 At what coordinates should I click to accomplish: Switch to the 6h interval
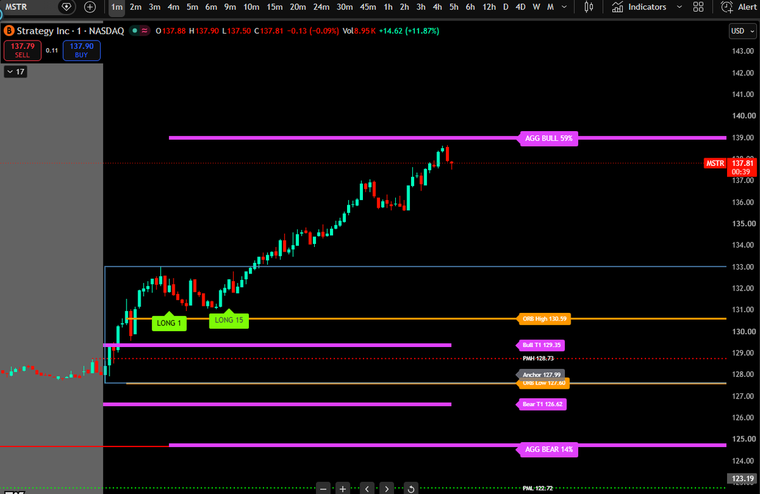pos(470,7)
